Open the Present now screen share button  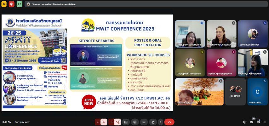tap(126, 122)
